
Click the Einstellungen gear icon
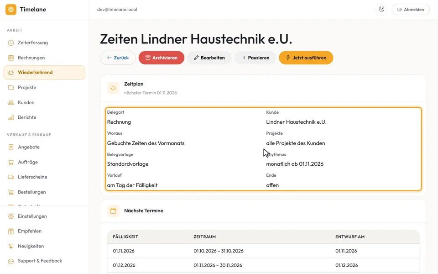coord(11,216)
